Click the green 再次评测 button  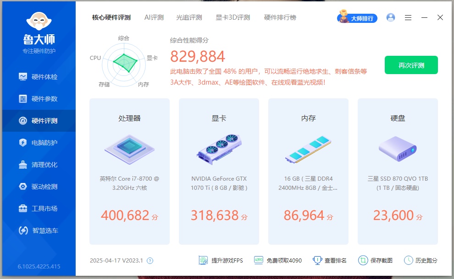pyautogui.click(x=411, y=65)
